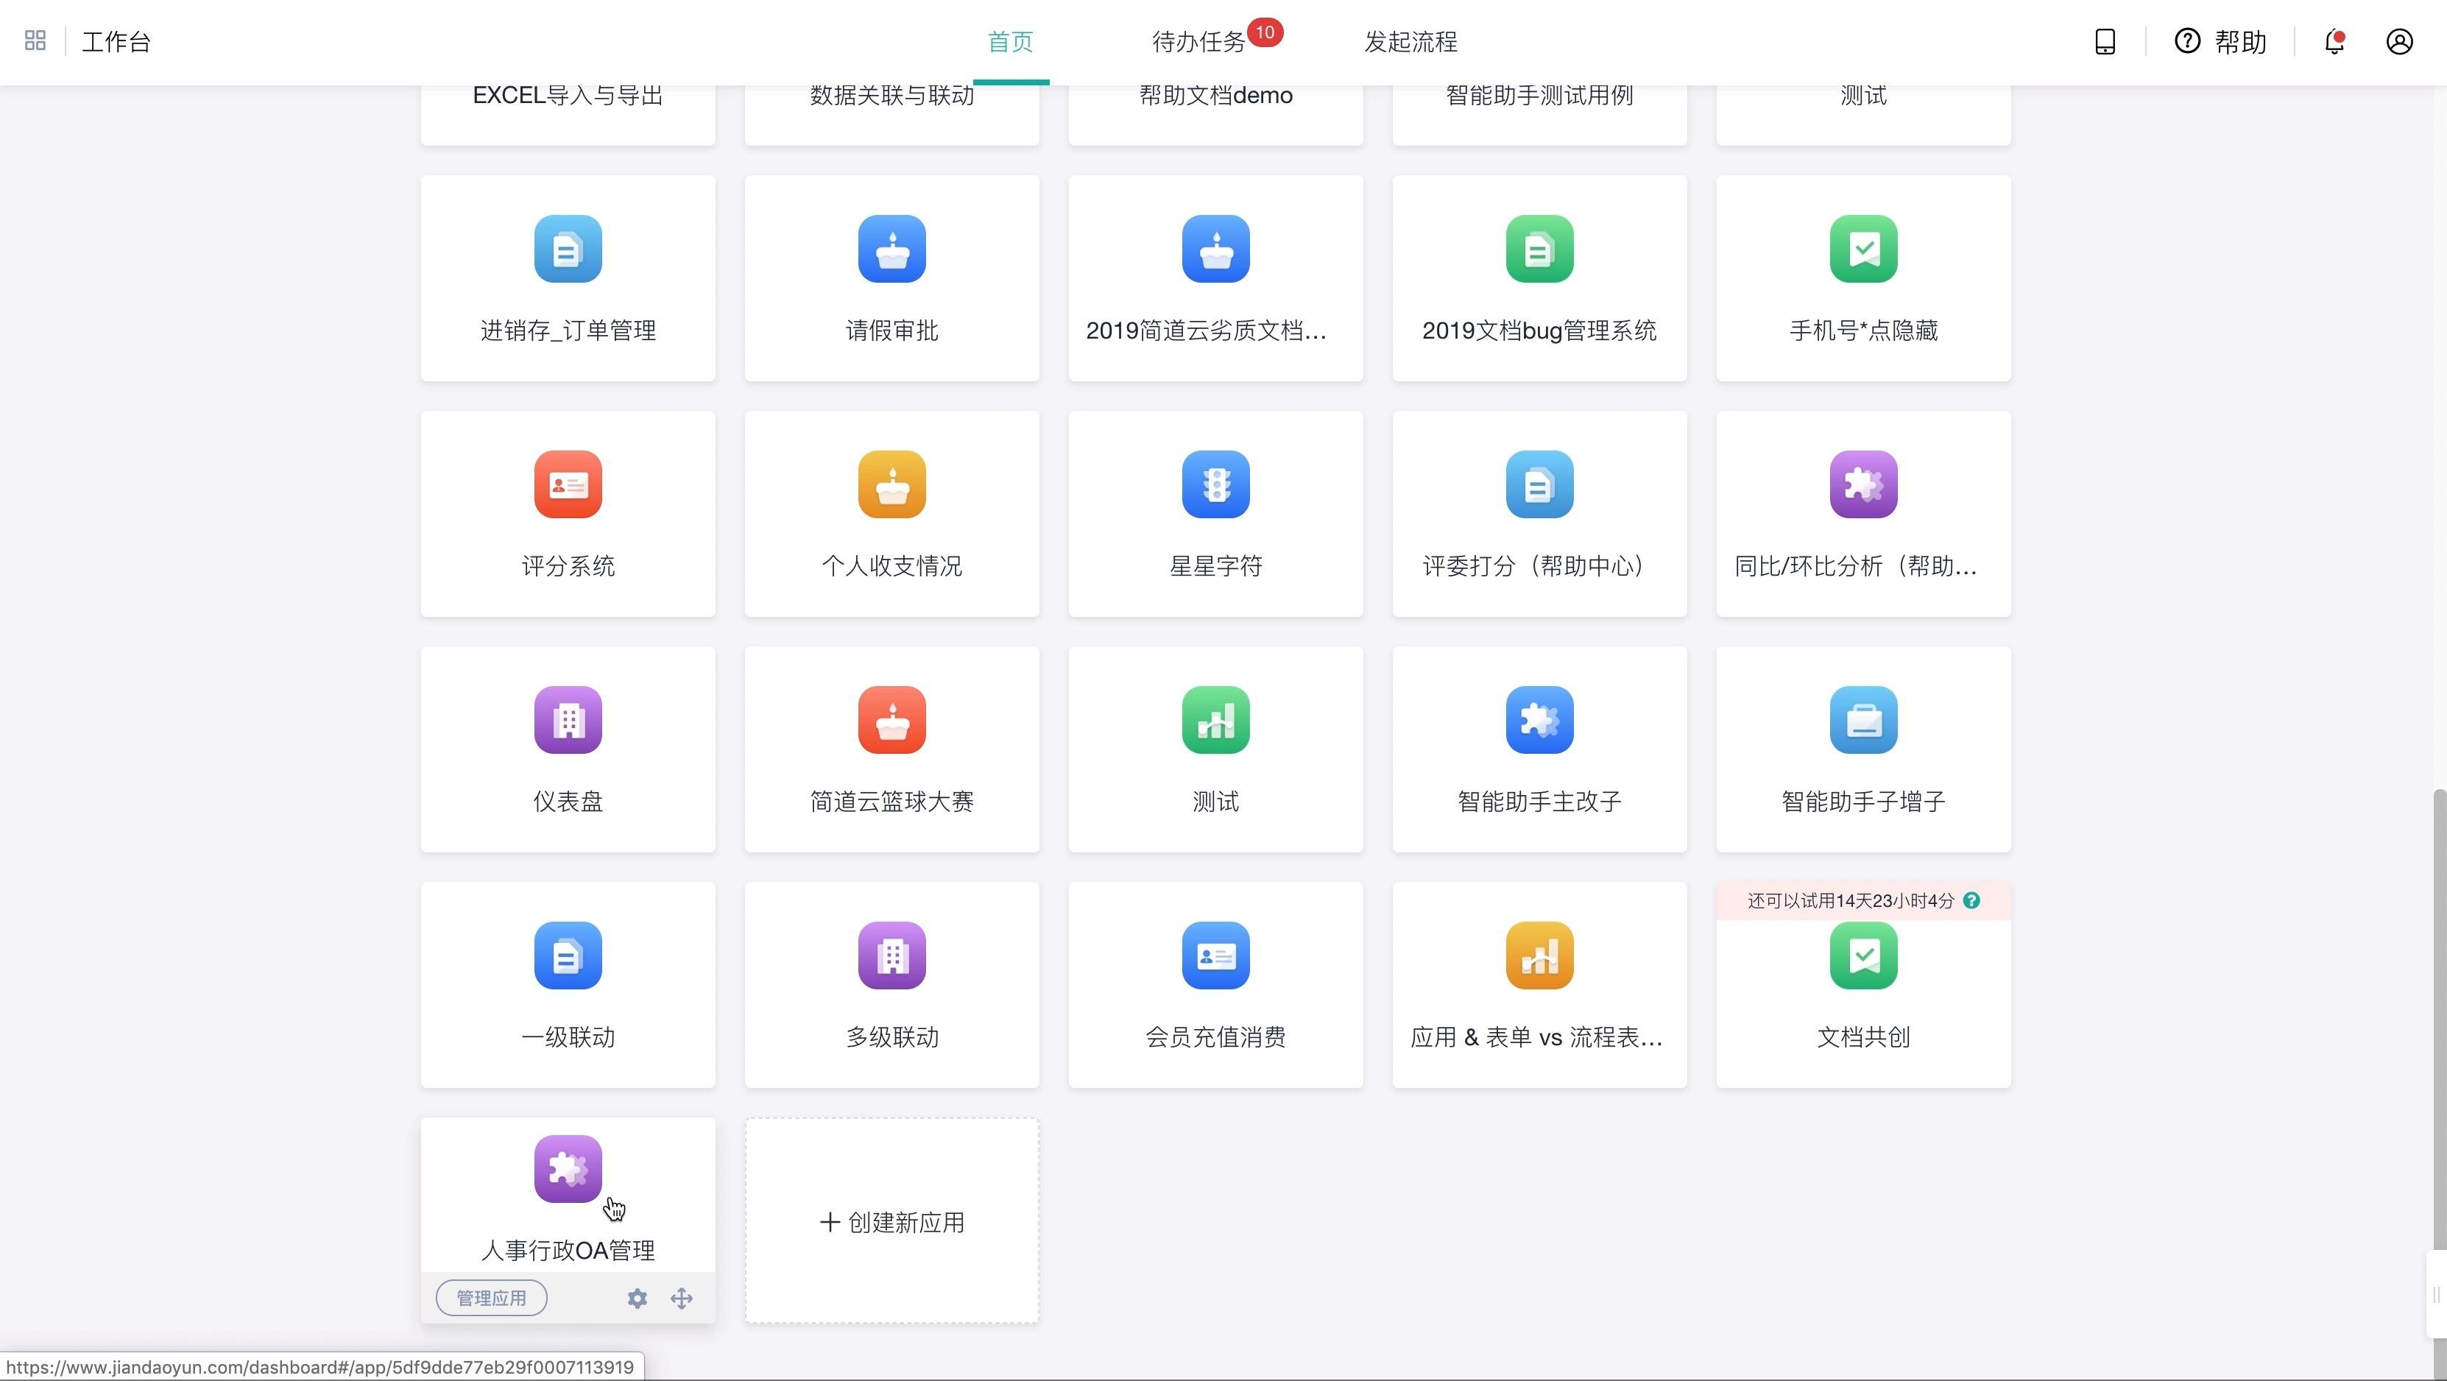Viewport: 2447px width, 1381px height.
Task: Click trial period help question icon
Action: [x=1971, y=900]
